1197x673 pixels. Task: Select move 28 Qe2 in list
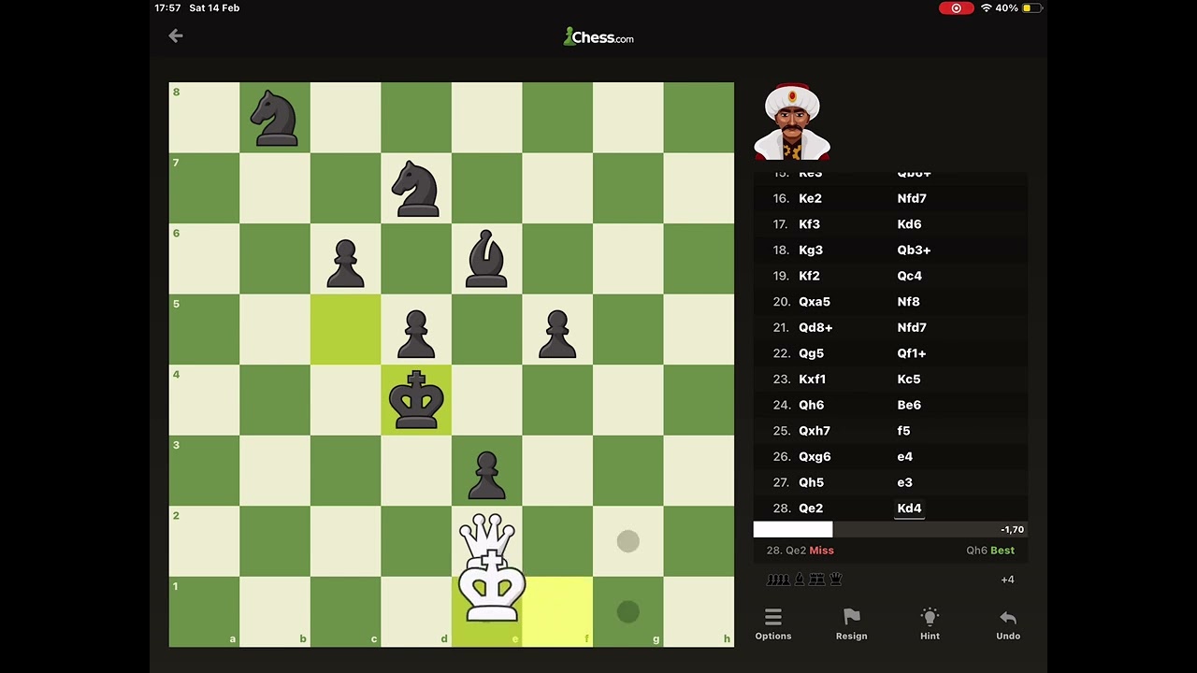click(811, 508)
